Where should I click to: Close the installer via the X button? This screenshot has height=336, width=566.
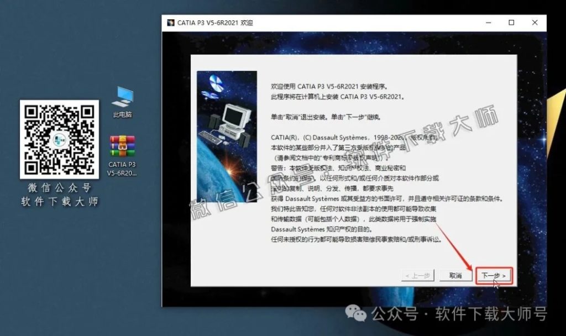[534, 23]
